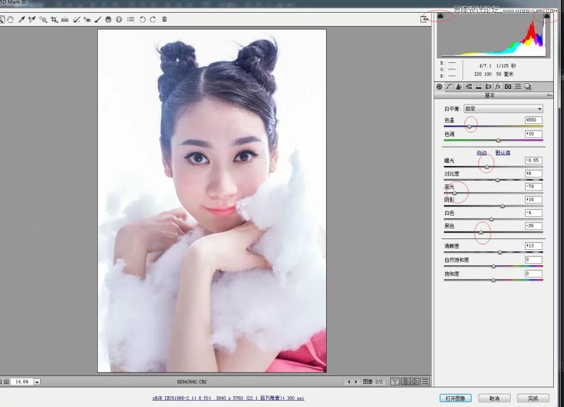Select the Adjustment Brush tool
The height and width of the screenshot is (407, 564).
95,19
